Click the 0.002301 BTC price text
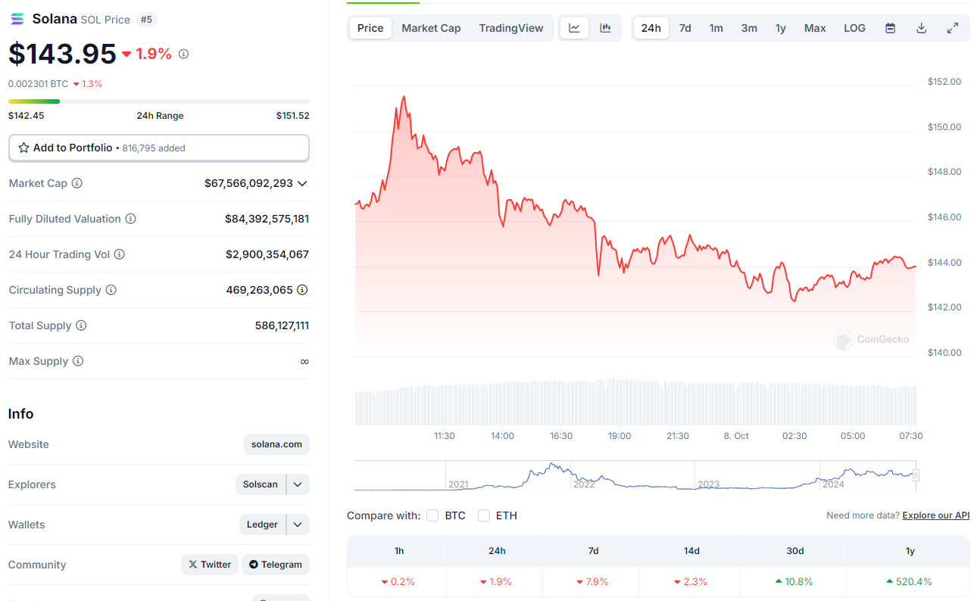The height and width of the screenshot is (601, 977). pyautogui.click(x=38, y=84)
